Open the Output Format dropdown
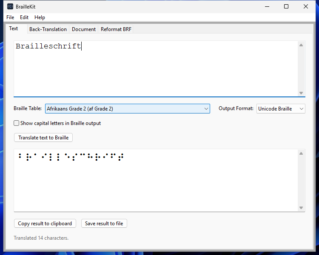This screenshot has width=319, height=255. click(x=281, y=109)
